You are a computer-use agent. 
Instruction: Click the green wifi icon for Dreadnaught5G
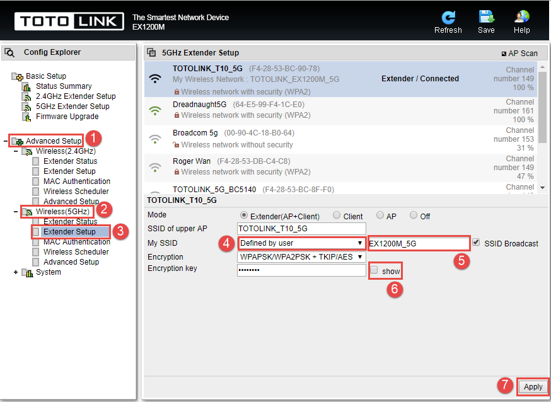point(155,111)
